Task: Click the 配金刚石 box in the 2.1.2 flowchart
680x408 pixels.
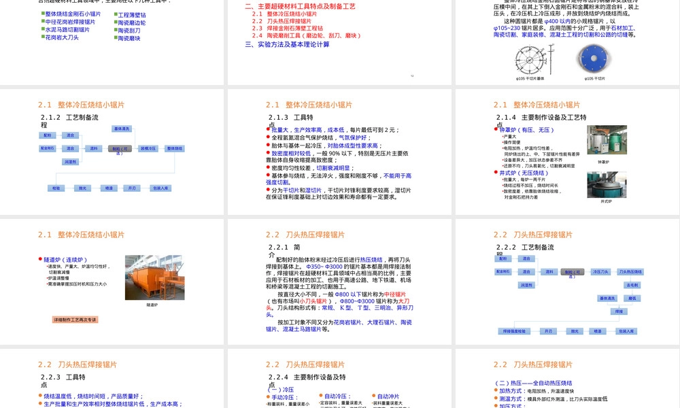Action: pos(48,148)
